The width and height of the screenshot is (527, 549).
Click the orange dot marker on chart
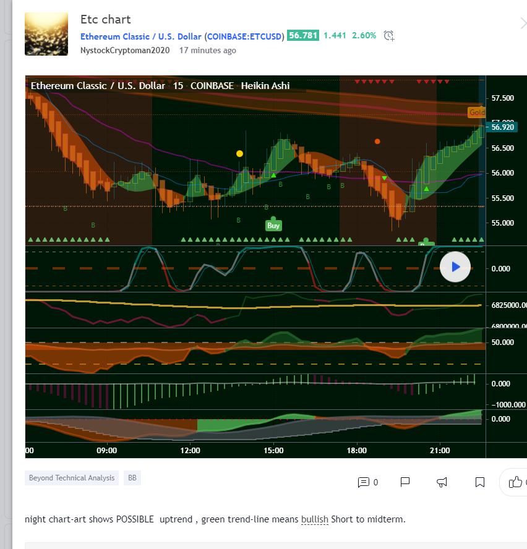pyautogui.click(x=377, y=142)
